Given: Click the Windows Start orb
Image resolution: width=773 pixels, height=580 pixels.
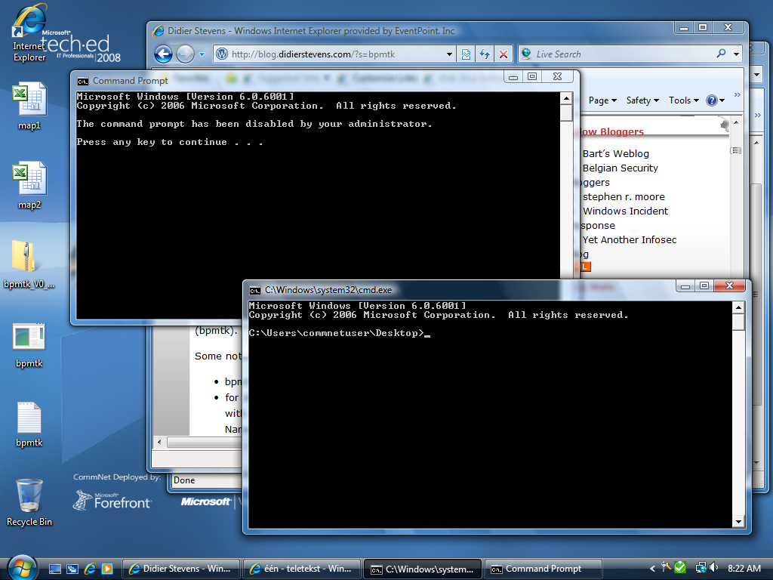Looking at the screenshot, I should [x=20, y=567].
